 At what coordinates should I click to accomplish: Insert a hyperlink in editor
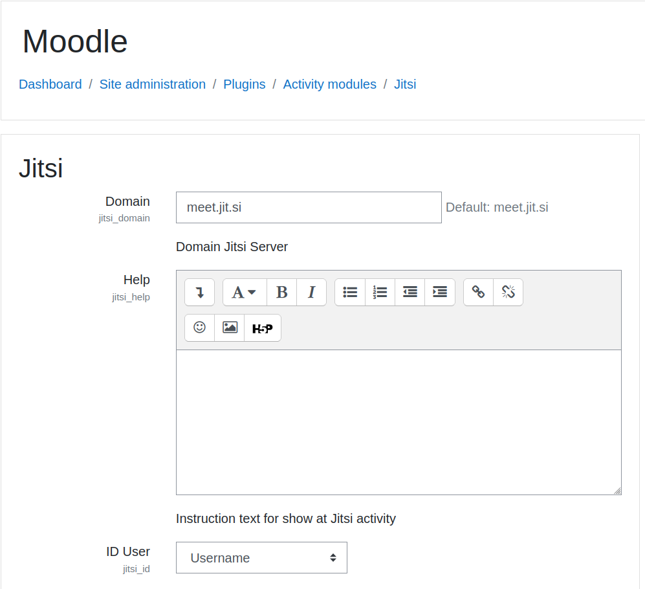tap(478, 293)
